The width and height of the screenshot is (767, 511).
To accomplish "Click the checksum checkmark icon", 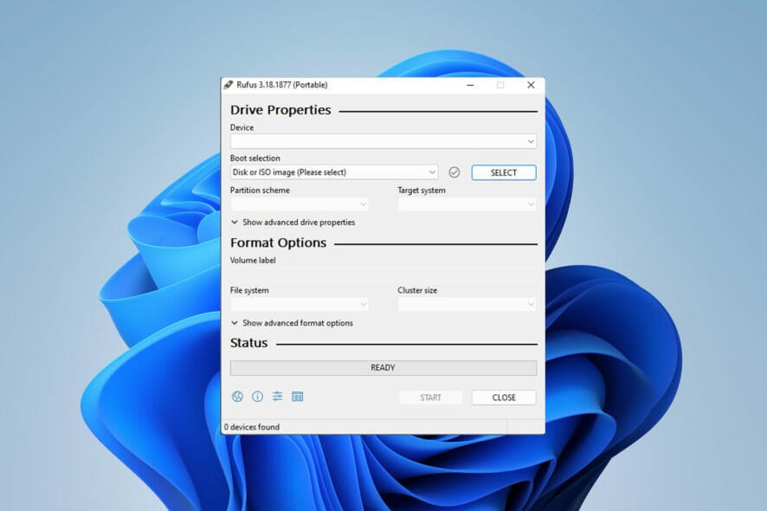I will [x=454, y=172].
